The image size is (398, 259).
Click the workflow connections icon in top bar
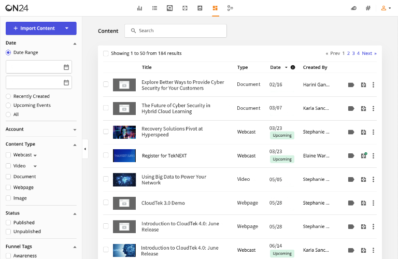tap(230, 8)
